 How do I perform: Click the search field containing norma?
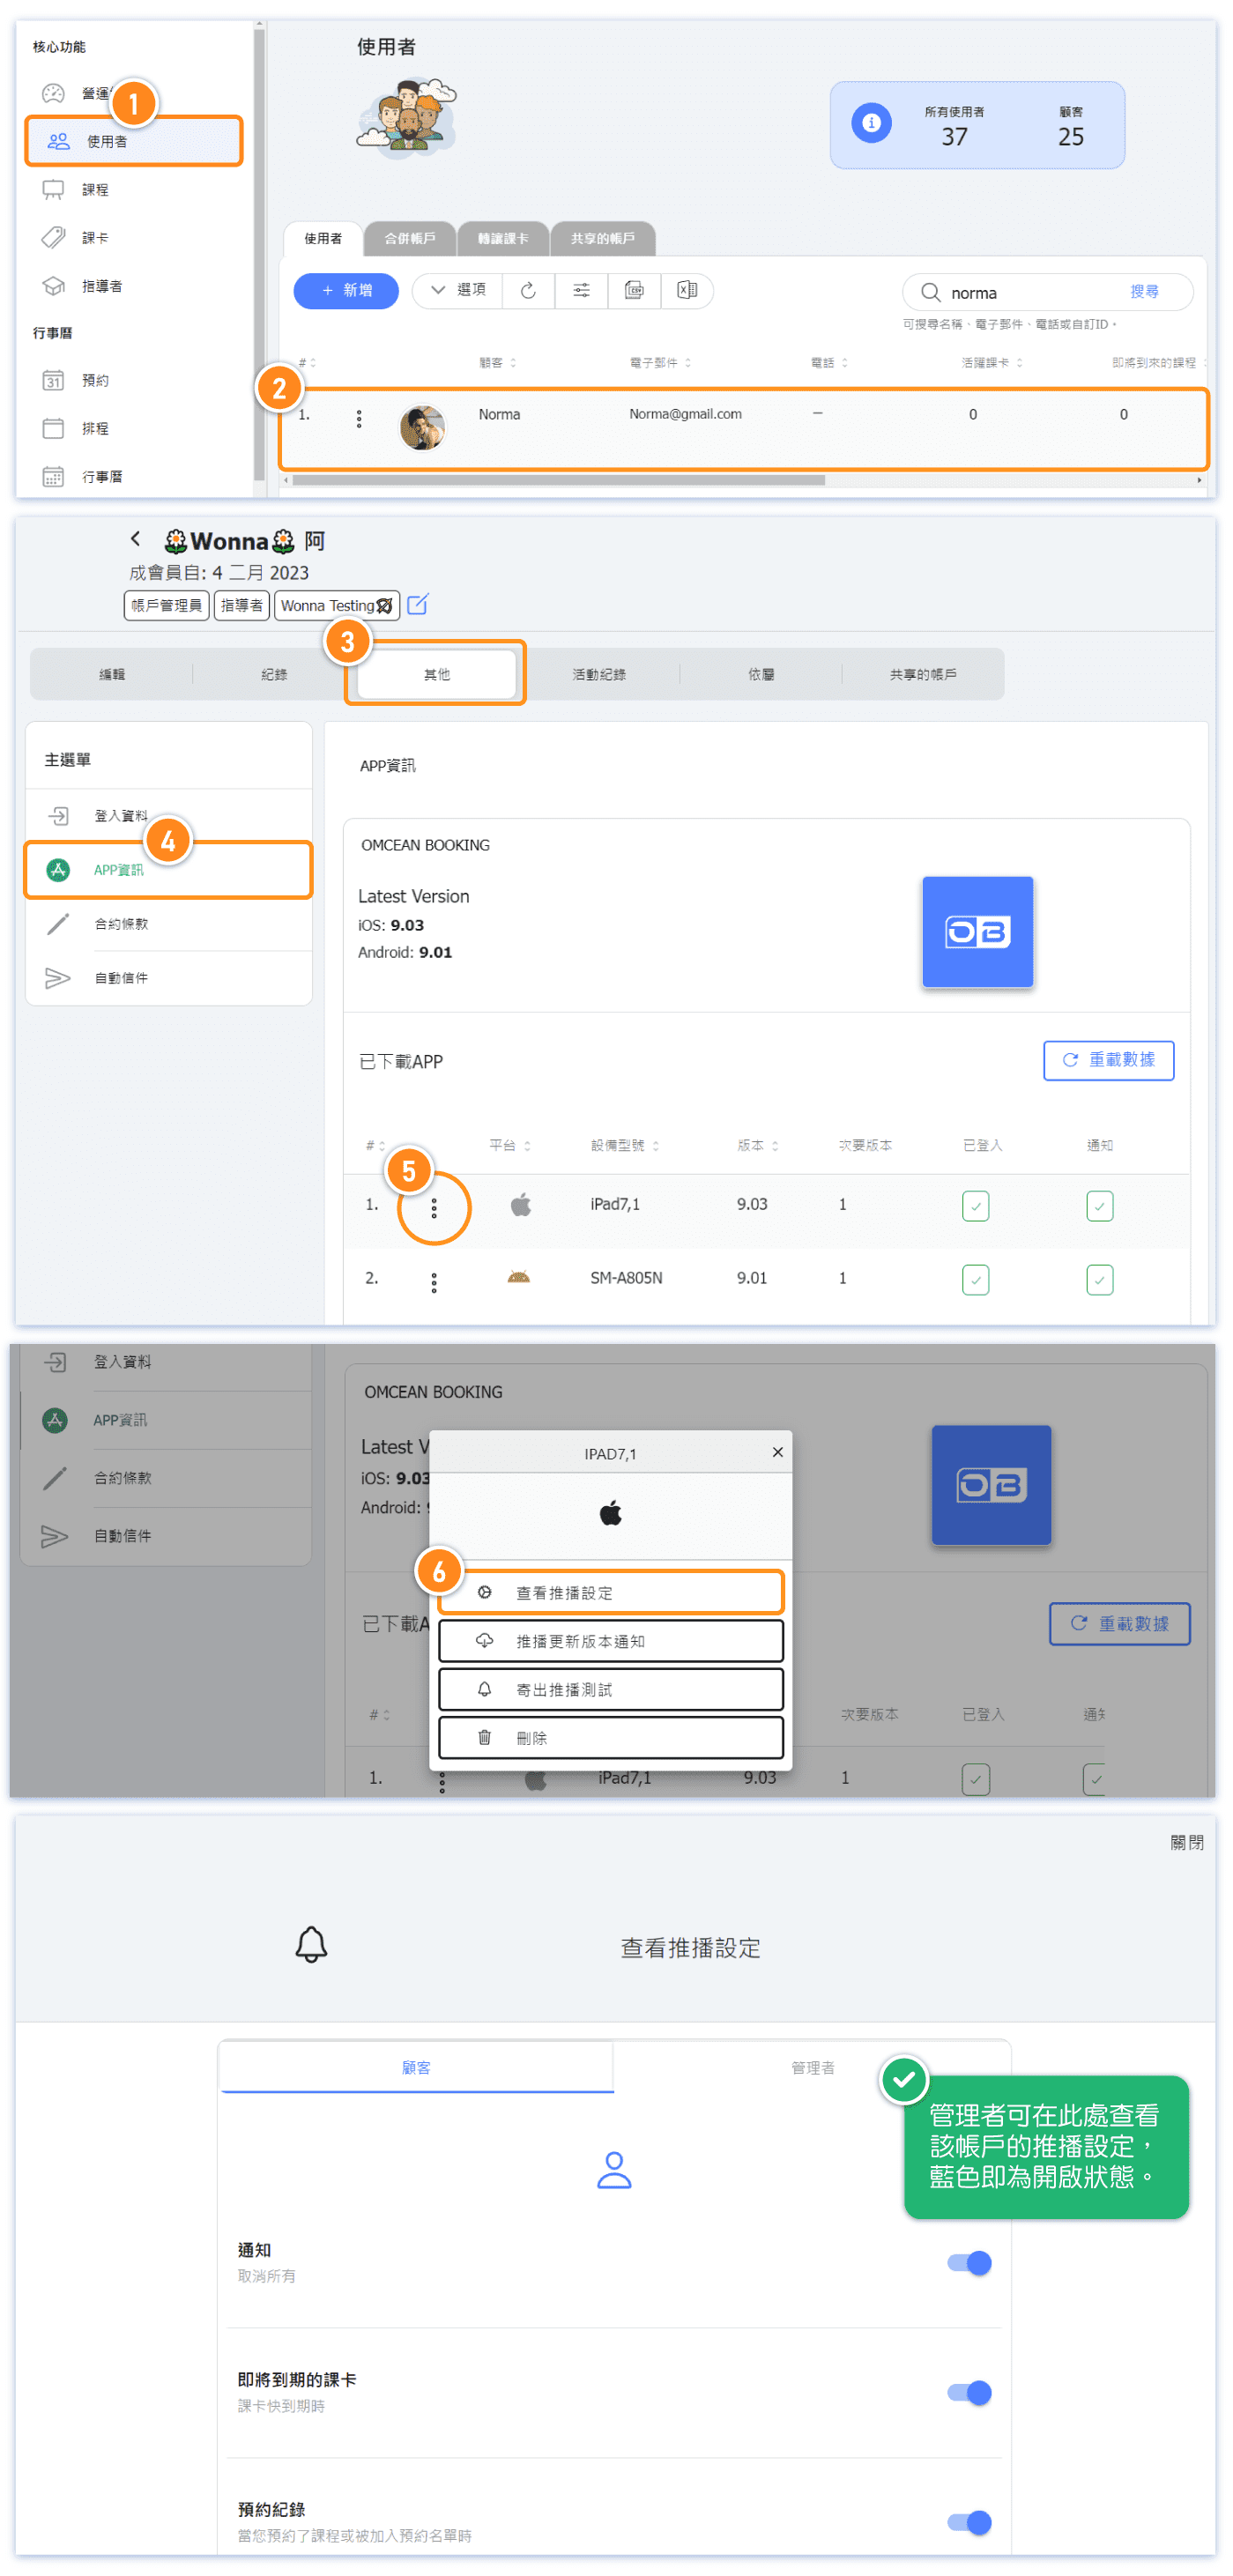(1030, 293)
